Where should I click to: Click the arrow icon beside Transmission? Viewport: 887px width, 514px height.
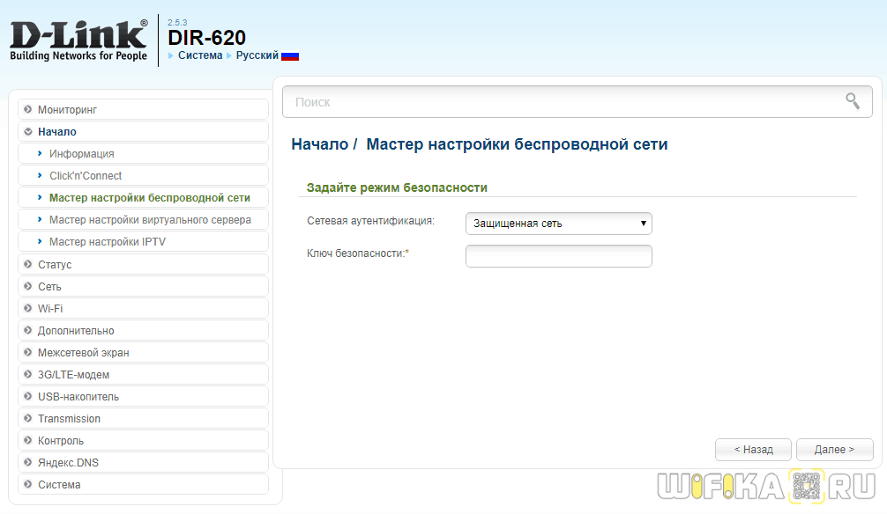tap(28, 419)
